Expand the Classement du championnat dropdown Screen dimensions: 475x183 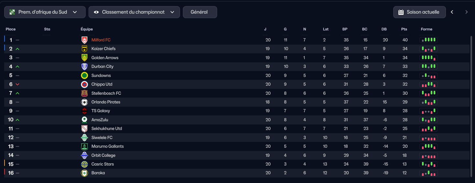[134, 12]
